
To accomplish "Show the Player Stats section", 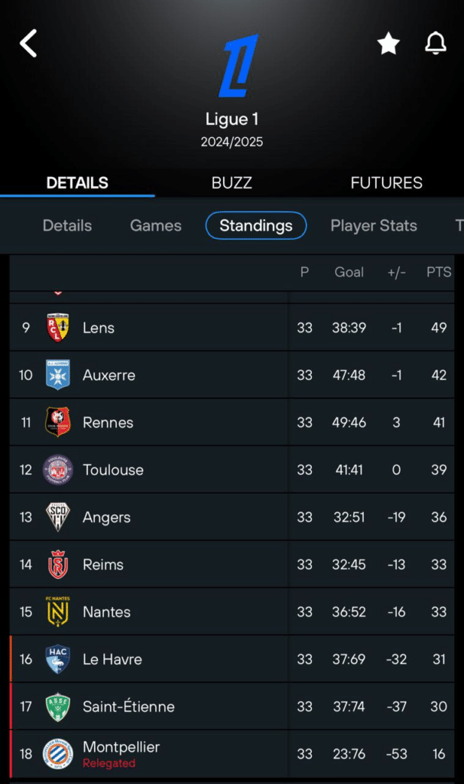I will [374, 226].
